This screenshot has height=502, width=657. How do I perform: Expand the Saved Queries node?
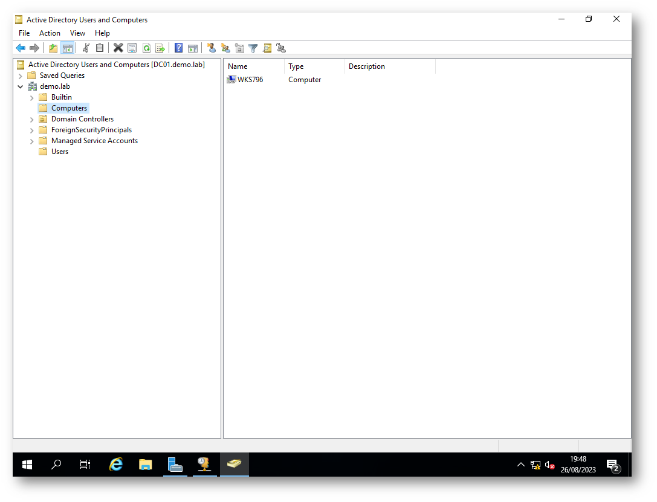(x=20, y=76)
